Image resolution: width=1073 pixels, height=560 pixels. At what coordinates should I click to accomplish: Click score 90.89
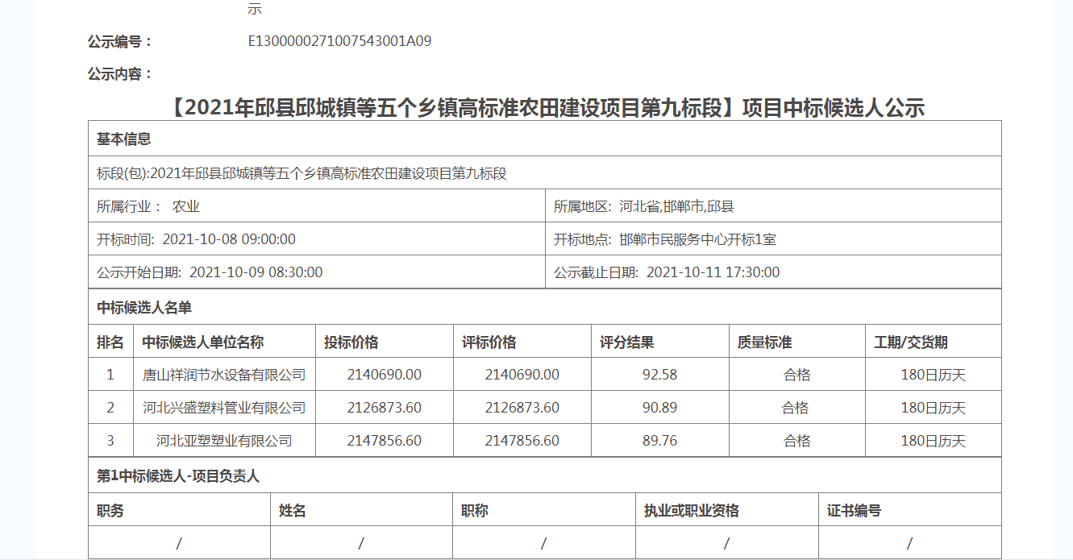click(x=659, y=408)
